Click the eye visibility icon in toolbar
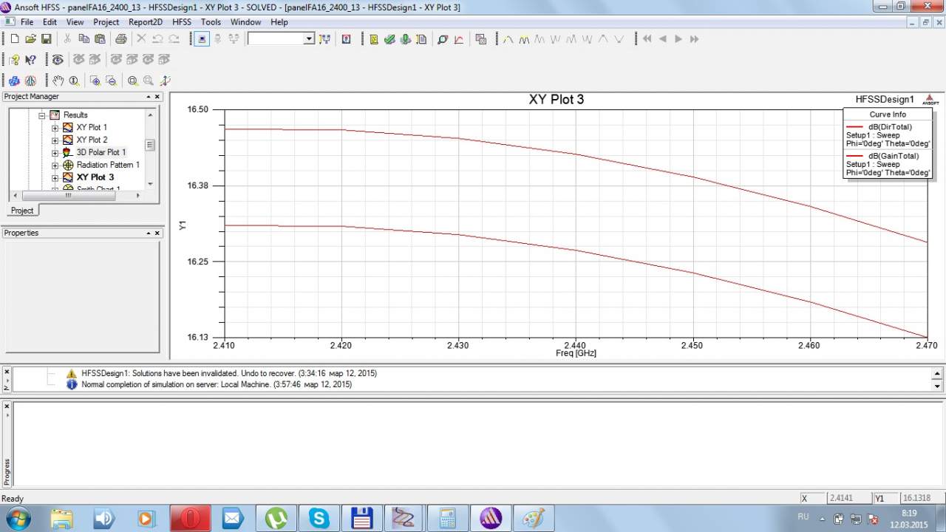This screenshot has height=532, width=946. click(x=58, y=60)
